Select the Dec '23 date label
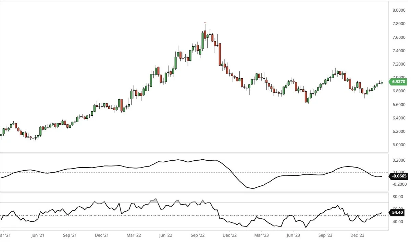411x242 pixels. pos(358,235)
